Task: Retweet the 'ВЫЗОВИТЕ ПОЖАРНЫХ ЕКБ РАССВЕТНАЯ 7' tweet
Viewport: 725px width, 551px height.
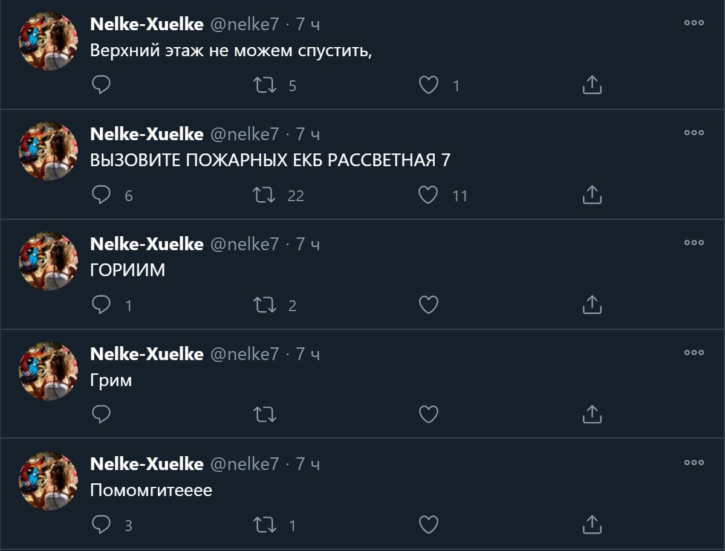Action: click(264, 195)
